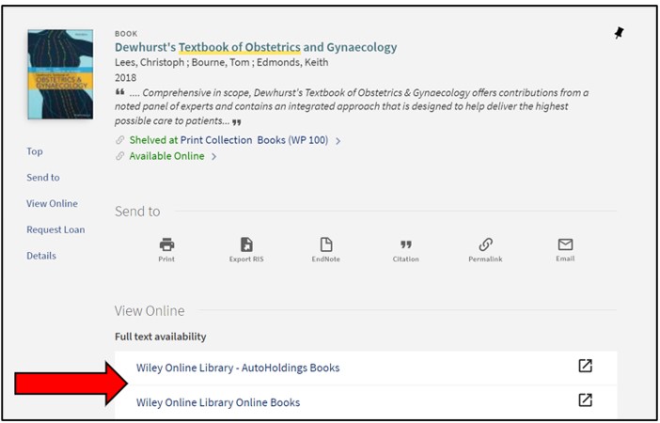Expand the Available Online chevron
This screenshot has height=423, width=660.
214,157
